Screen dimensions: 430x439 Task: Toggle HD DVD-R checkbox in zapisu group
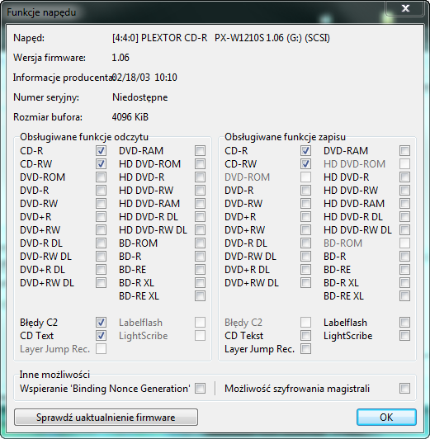pyautogui.click(x=404, y=177)
